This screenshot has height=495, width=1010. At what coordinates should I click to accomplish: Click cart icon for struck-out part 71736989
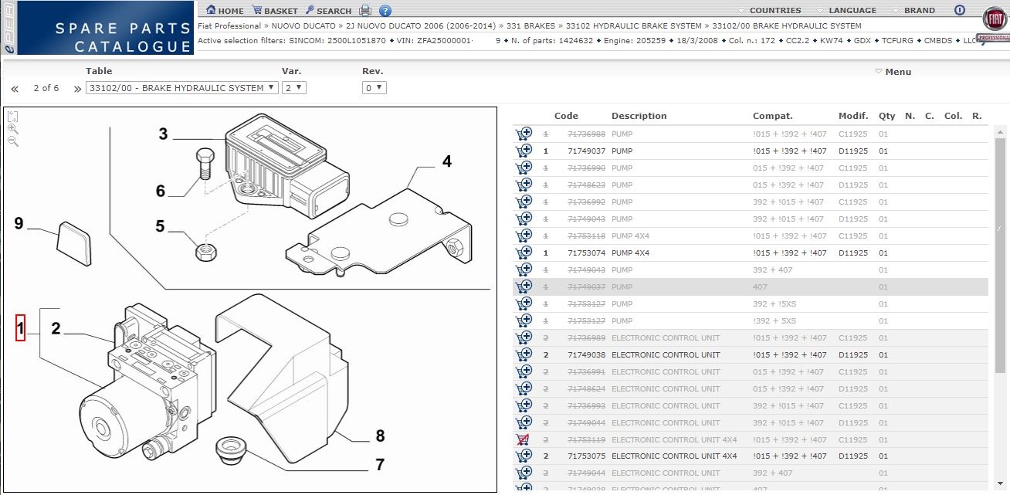pyautogui.click(x=524, y=337)
